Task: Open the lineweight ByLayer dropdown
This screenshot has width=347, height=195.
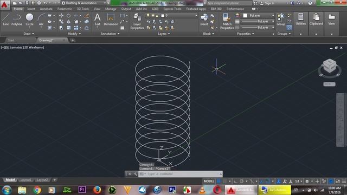Action: pos(258,22)
